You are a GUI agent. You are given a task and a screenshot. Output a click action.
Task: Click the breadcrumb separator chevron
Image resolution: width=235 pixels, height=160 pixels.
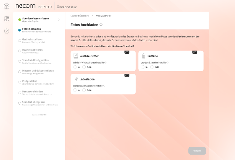[92, 16]
